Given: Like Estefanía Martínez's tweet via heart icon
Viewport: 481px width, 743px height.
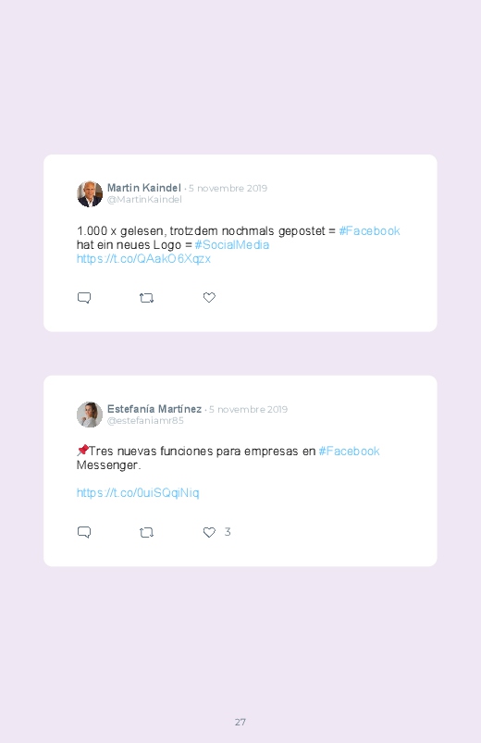Looking at the screenshot, I should 209,532.
